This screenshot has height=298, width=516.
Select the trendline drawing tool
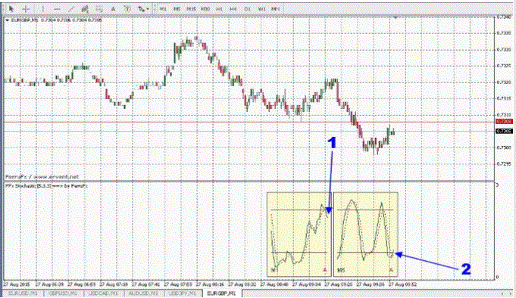70,9
